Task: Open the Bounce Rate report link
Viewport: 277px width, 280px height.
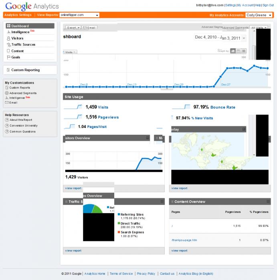Action: coord(223,107)
